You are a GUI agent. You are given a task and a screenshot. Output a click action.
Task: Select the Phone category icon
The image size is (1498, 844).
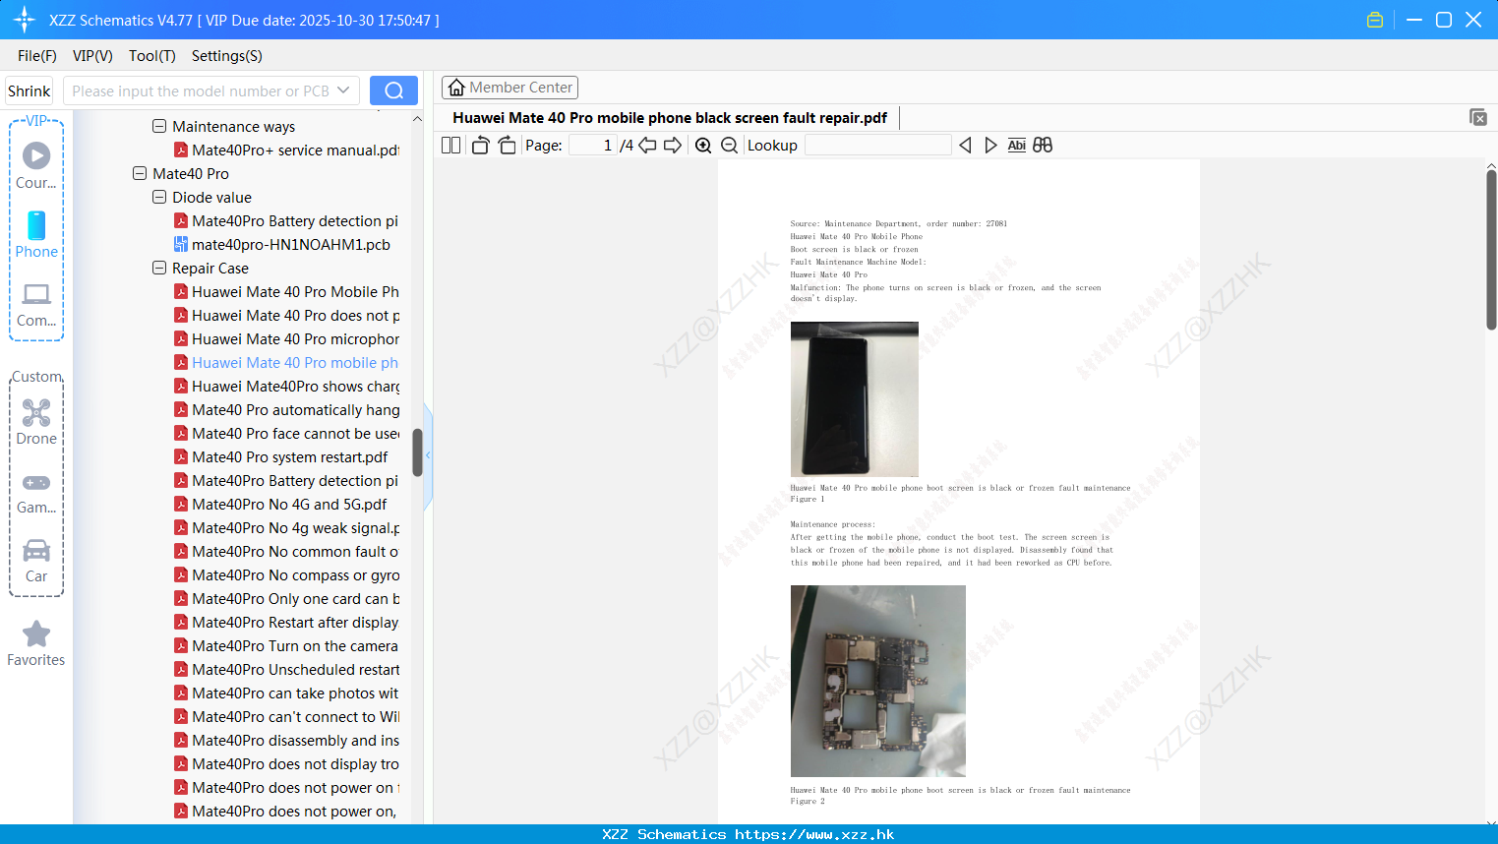click(x=36, y=234)
